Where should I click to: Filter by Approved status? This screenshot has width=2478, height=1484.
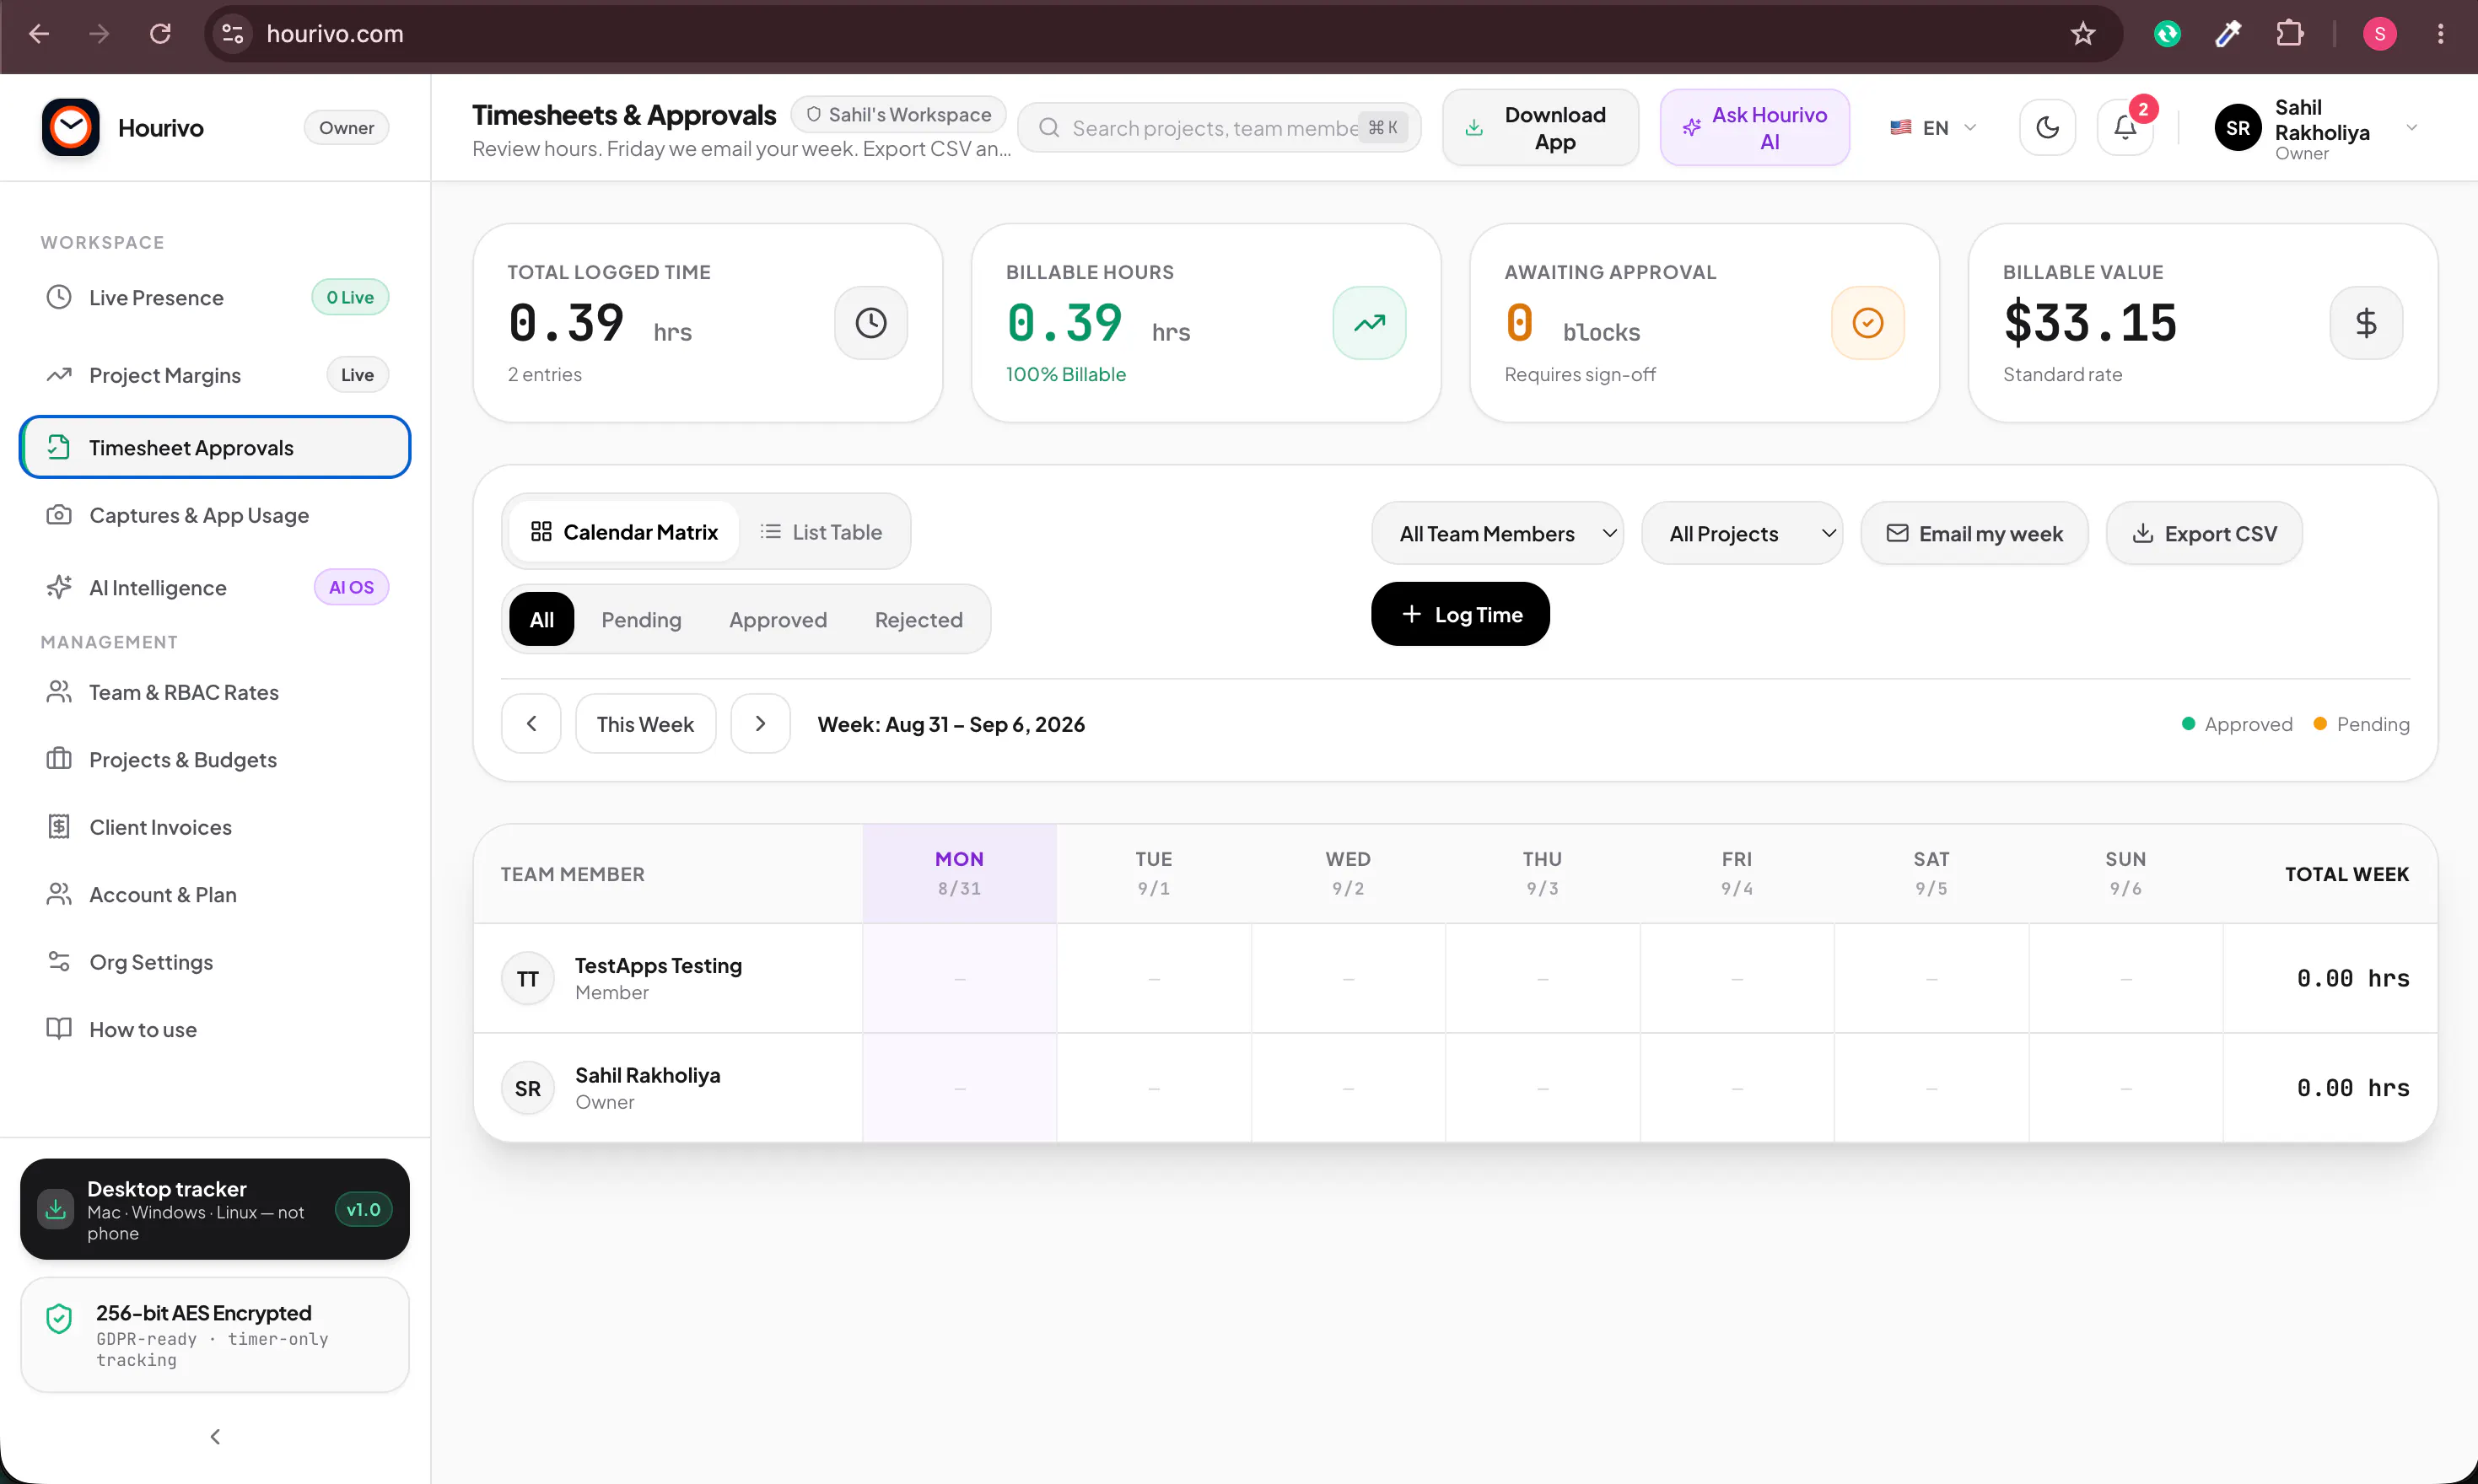pyautogui.click(x=778, y=619)
